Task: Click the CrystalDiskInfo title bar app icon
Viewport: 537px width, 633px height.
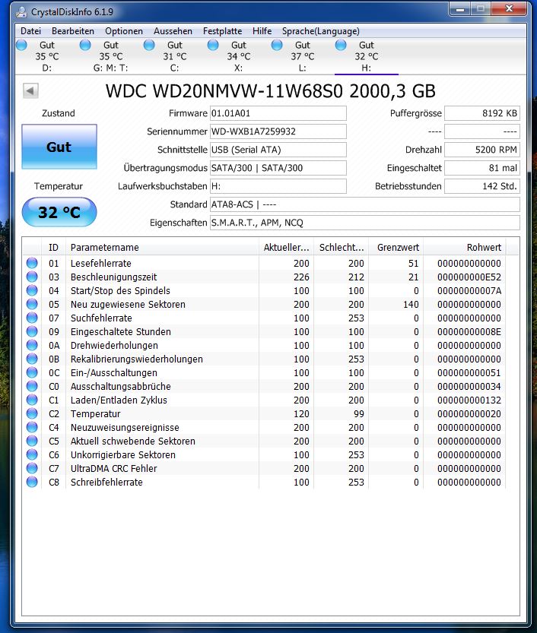Action: click(21, 12)
